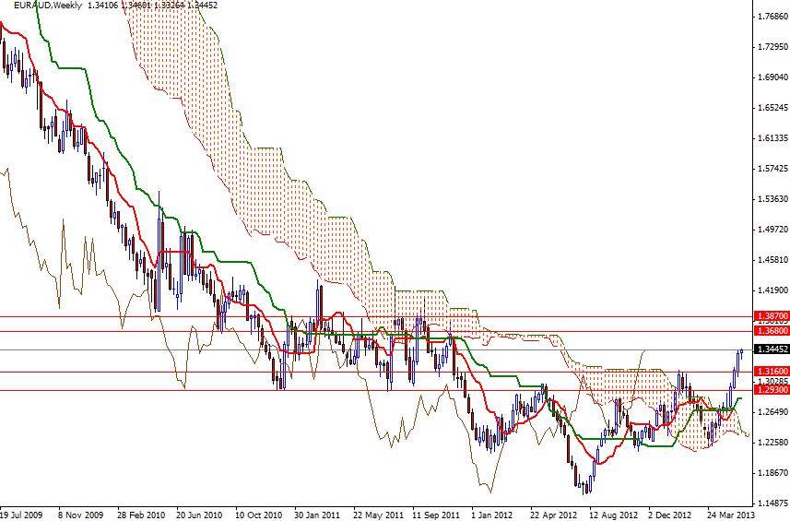Select the 1.36800 red price level label
Viewport: 790px width, 521px height.
(771, 330)
